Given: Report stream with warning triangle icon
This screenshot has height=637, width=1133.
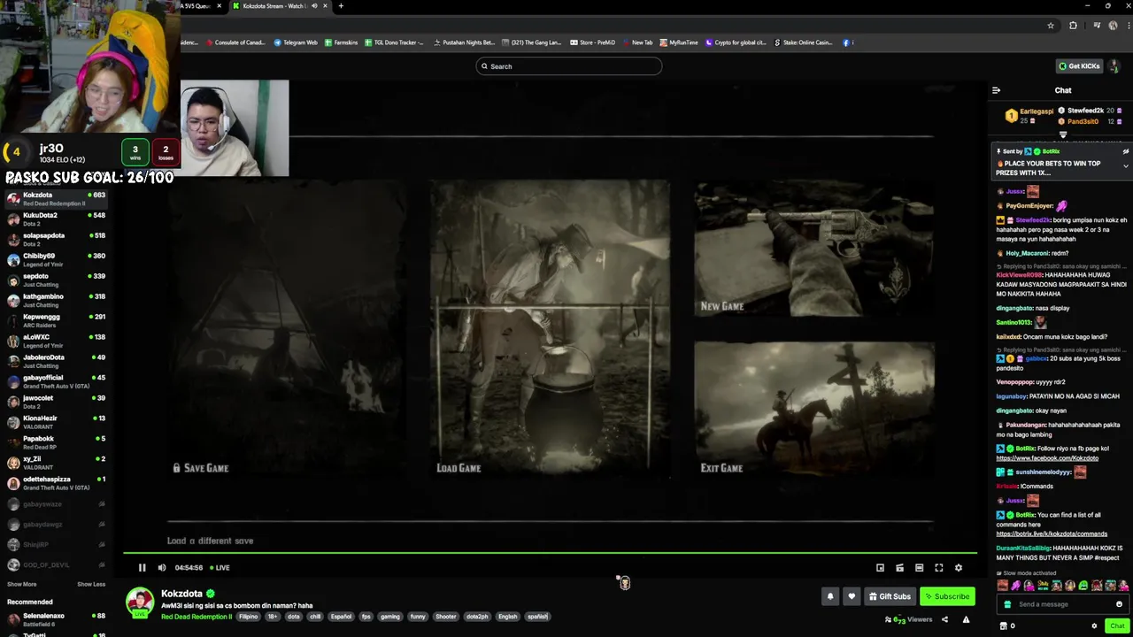Looking at the screenshot, I should 966,620.
